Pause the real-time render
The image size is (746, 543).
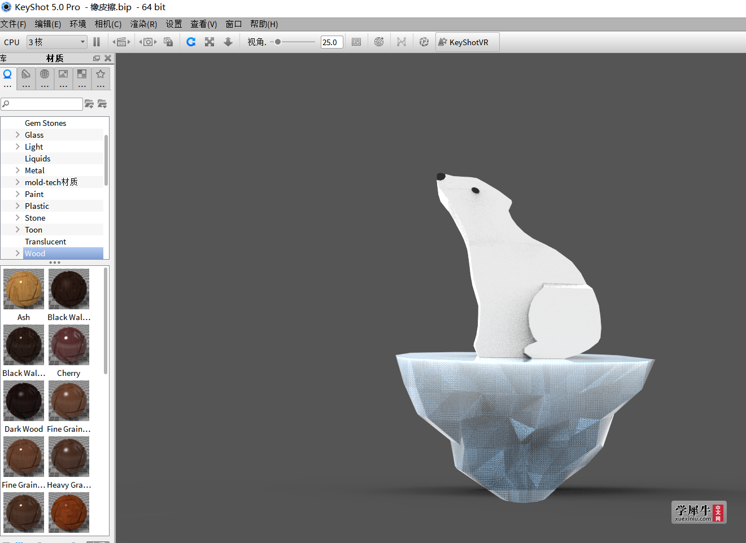point(97,42)
